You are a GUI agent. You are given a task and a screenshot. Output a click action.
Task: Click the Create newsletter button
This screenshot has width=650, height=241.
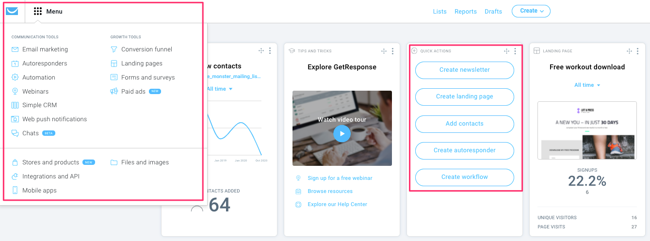coord(465,70)
